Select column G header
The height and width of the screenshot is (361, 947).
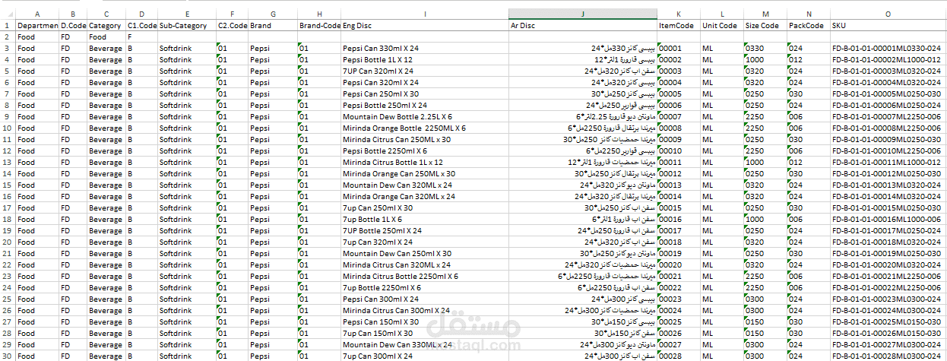(x=273, y=14)
